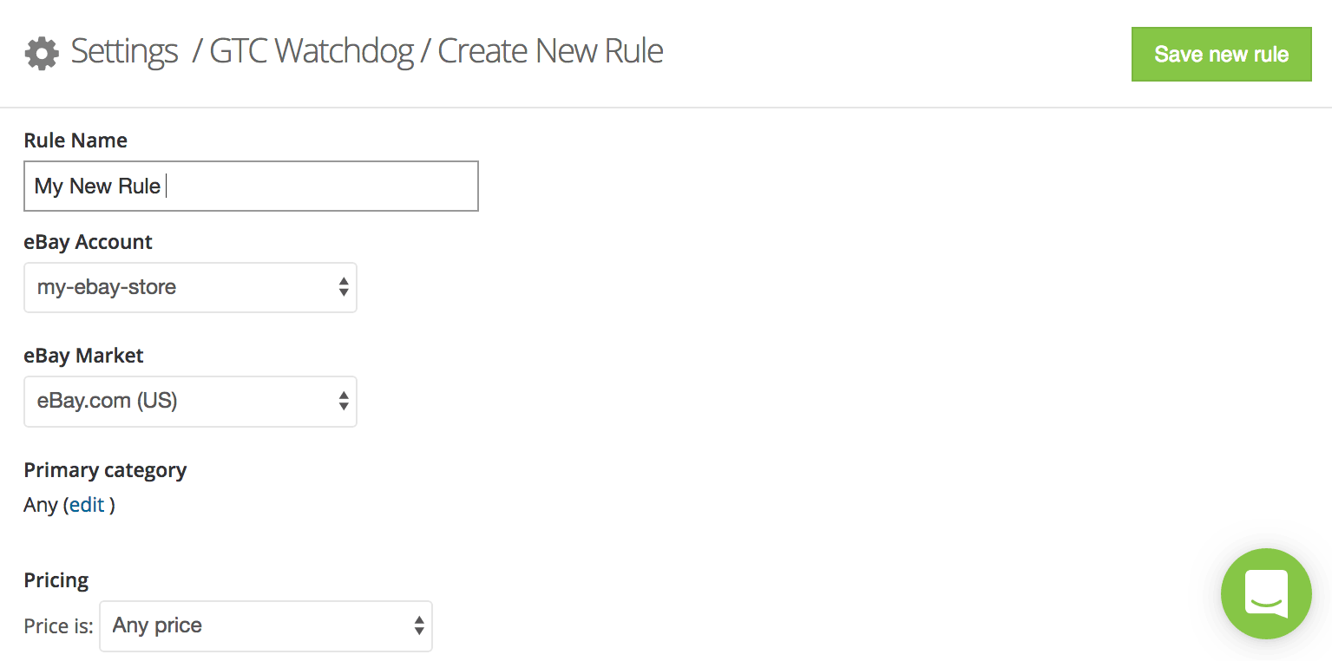
Task: Click the eBay Market label
Action: click(x=83, y=356)
